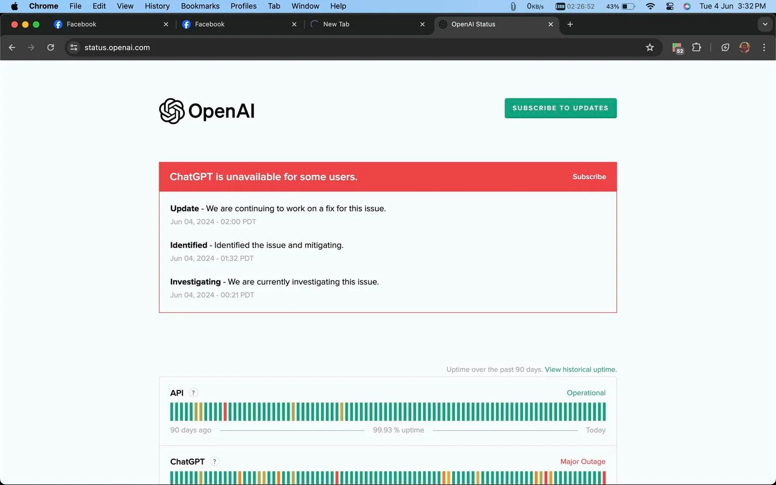The width and height of the screenshot is (776, 485).
Task: Open the tab search dropdown arrow
Action: coord(765,24)
